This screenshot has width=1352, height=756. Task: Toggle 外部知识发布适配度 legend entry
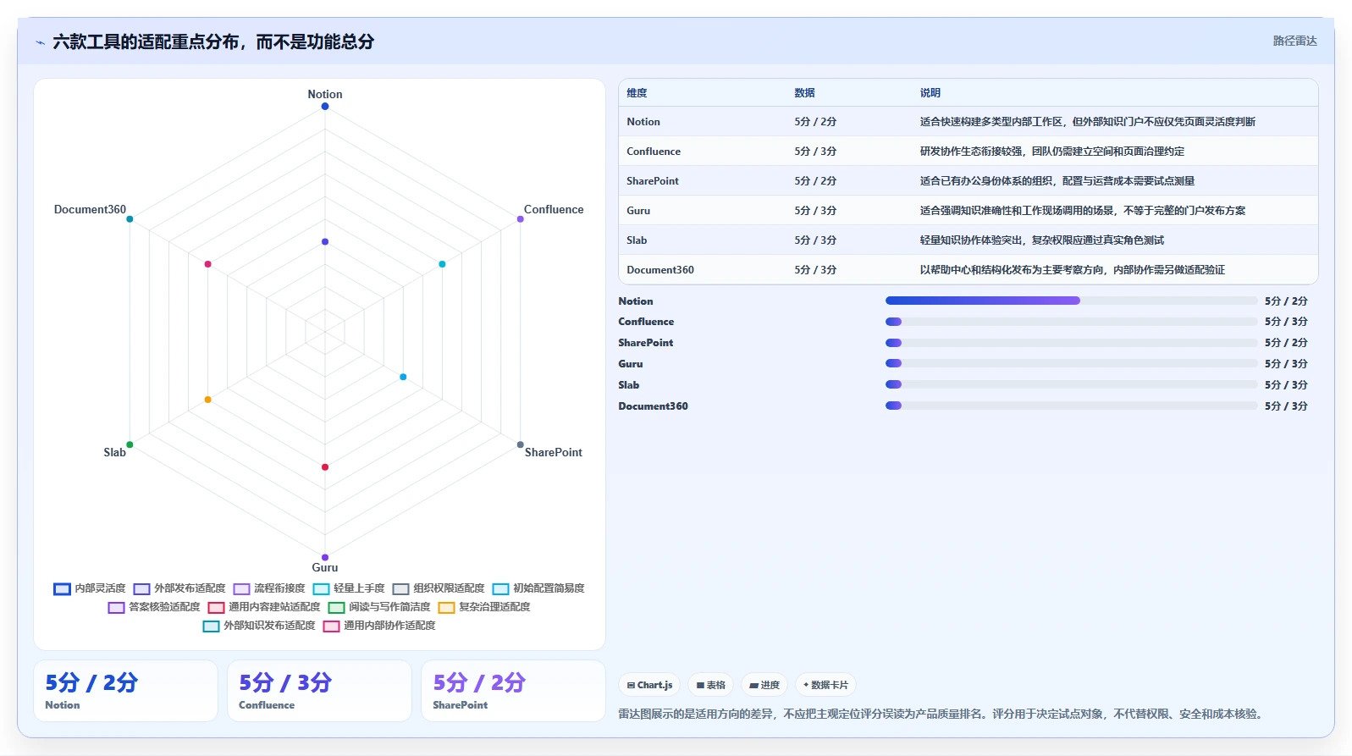click(x=259, y=626)
